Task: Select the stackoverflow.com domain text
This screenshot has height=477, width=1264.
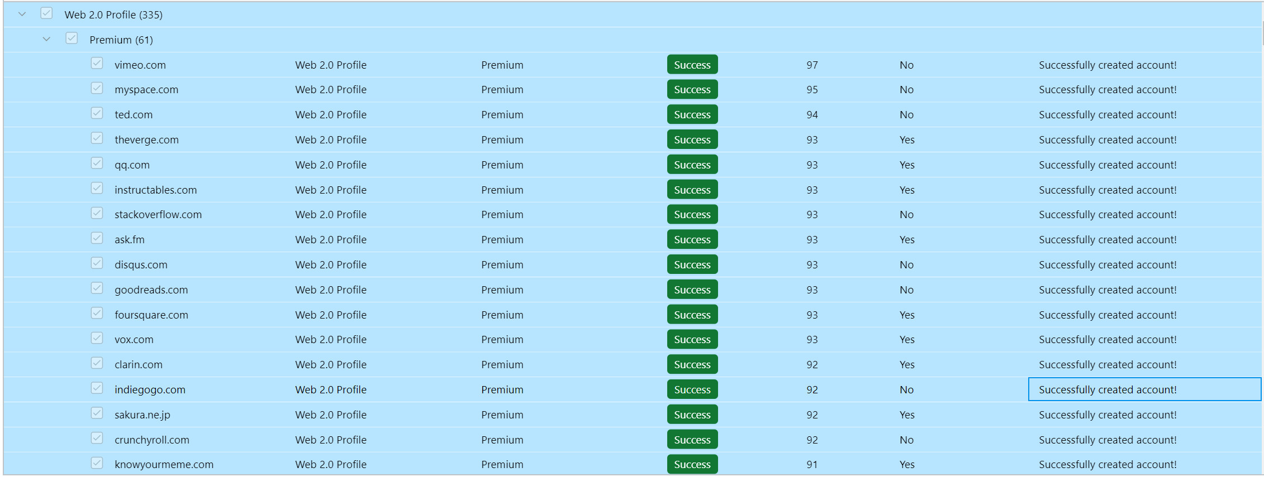Action: coord(158,215)
